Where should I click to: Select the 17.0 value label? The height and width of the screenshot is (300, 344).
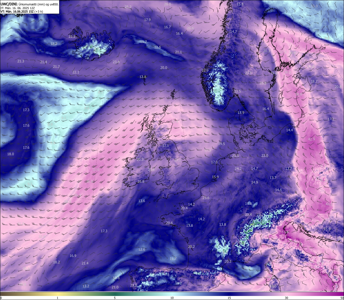click(x=214, y=162)
